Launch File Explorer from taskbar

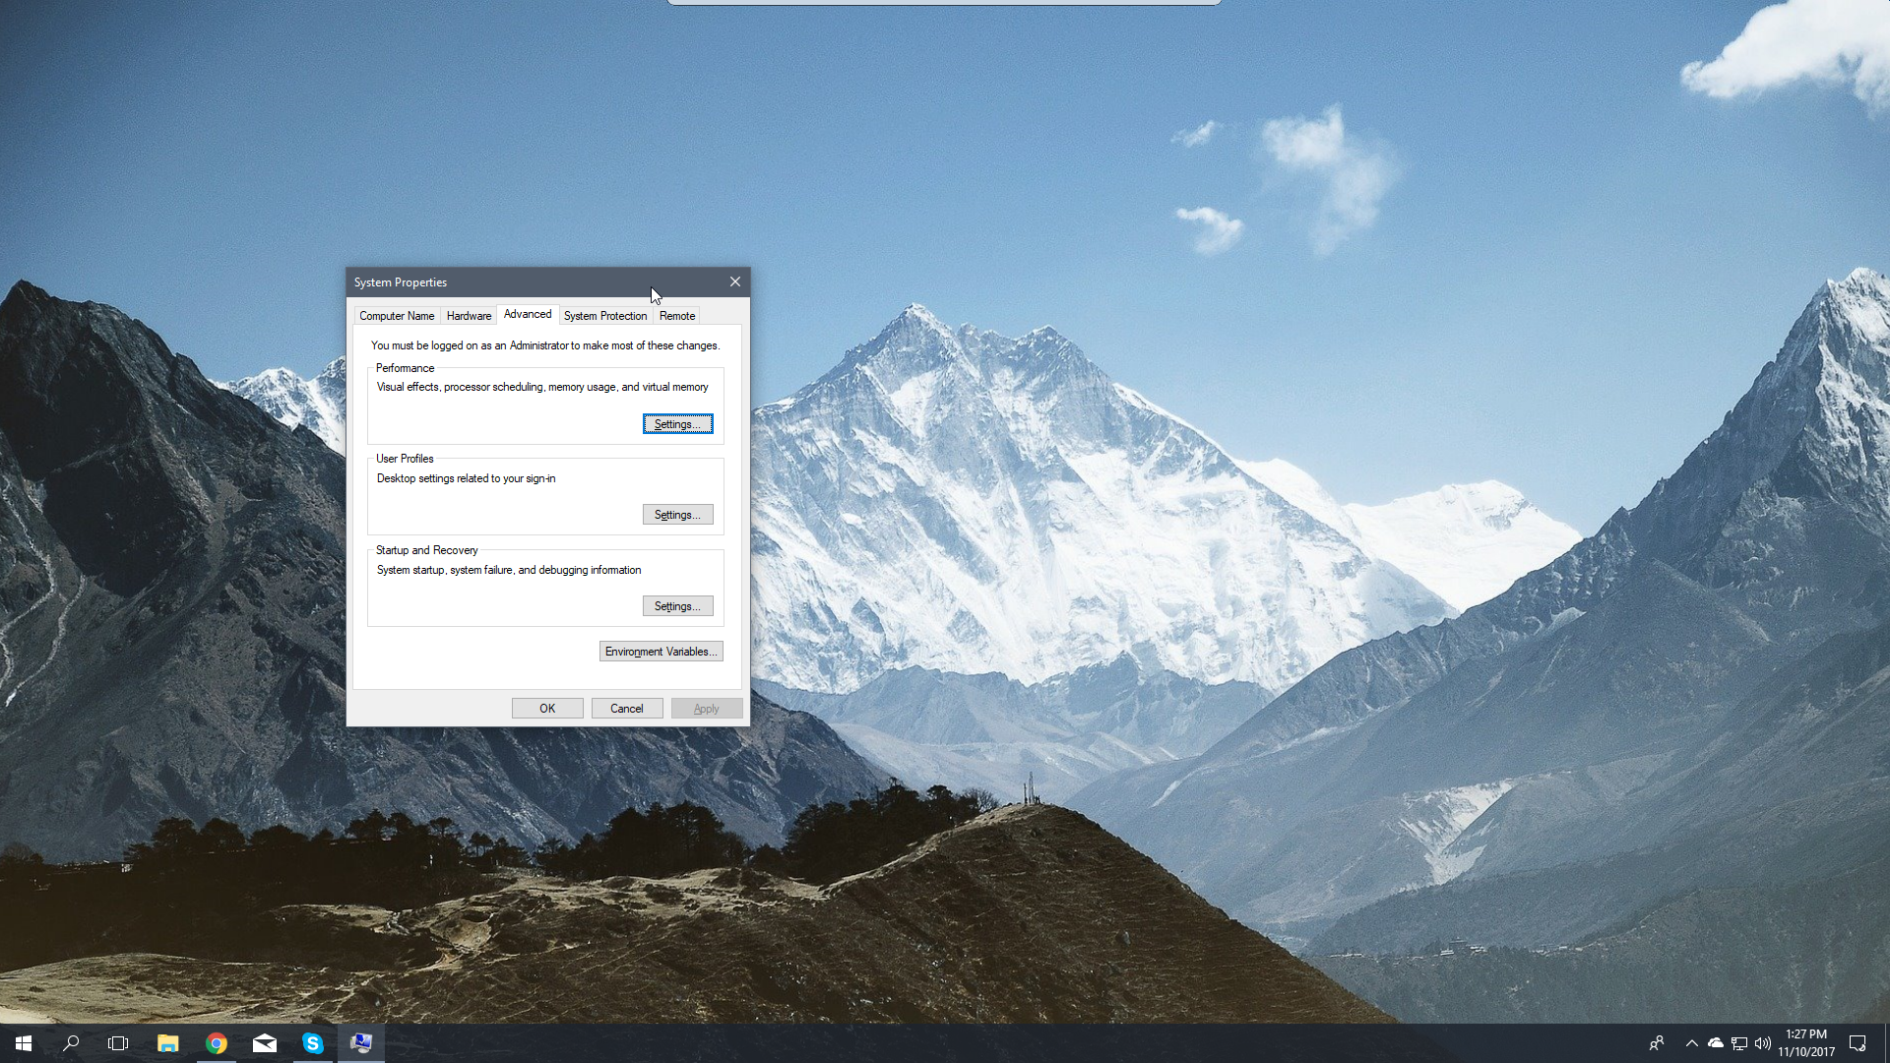pos(168,1043)
